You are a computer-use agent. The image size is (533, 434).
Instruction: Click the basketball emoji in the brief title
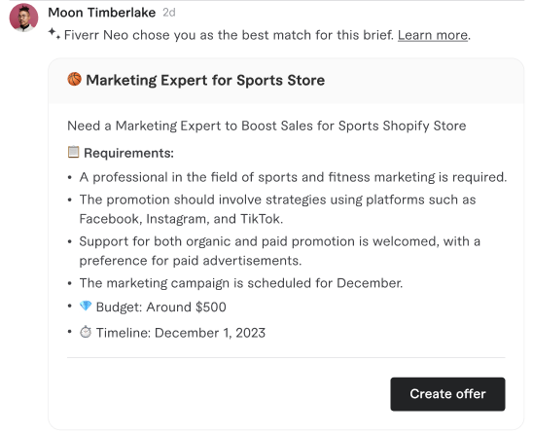(x=74, y=79)
